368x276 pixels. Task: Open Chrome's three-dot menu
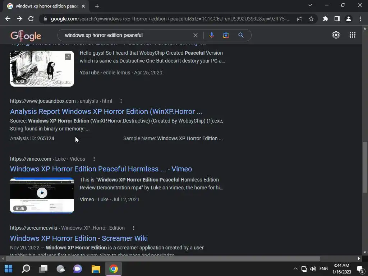click(x=360, y=19)
